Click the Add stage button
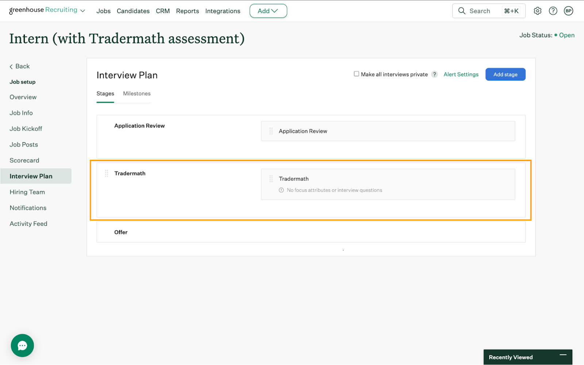The height and width of the screenshot is (365, 584). pyautogui.click(x=505, y=74)
